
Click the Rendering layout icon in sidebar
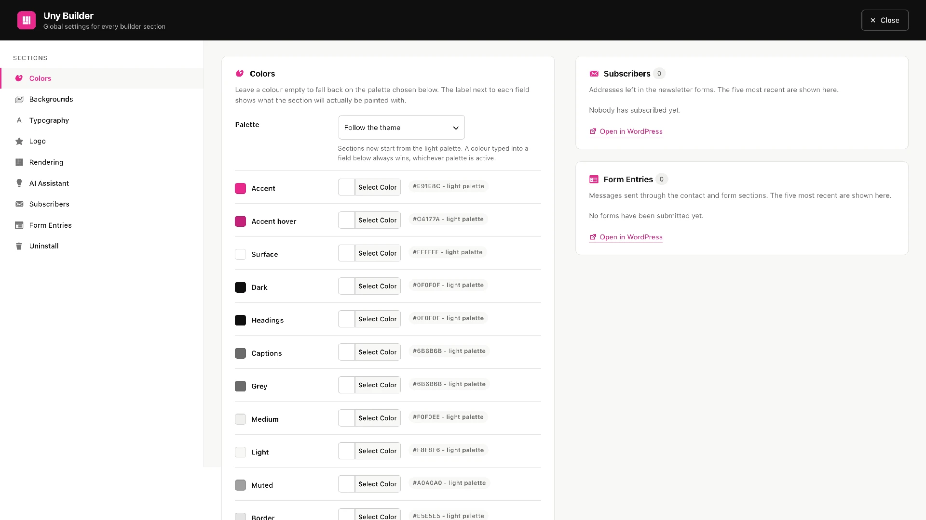click(19, 162)
